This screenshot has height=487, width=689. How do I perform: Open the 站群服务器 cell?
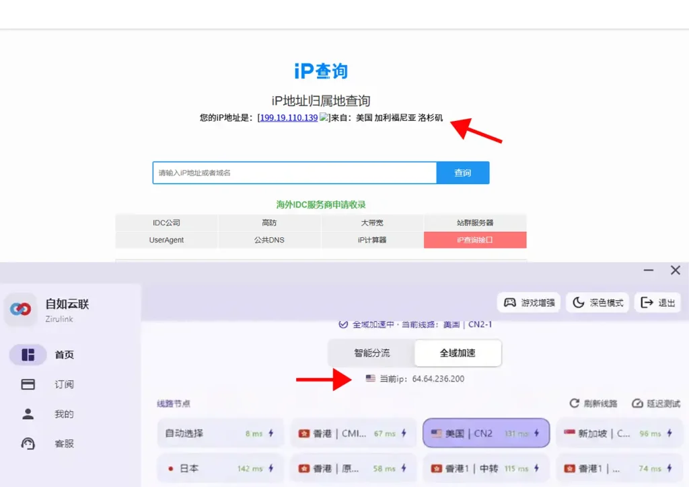coord(475,223)
